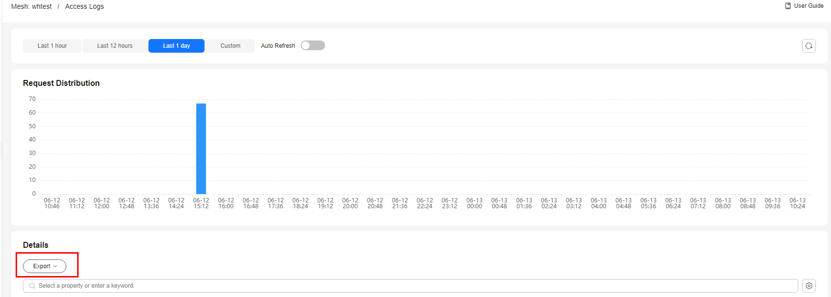Choose the Custom time range
This screenshot has height=297, width=831.
(x=230, y=46)
